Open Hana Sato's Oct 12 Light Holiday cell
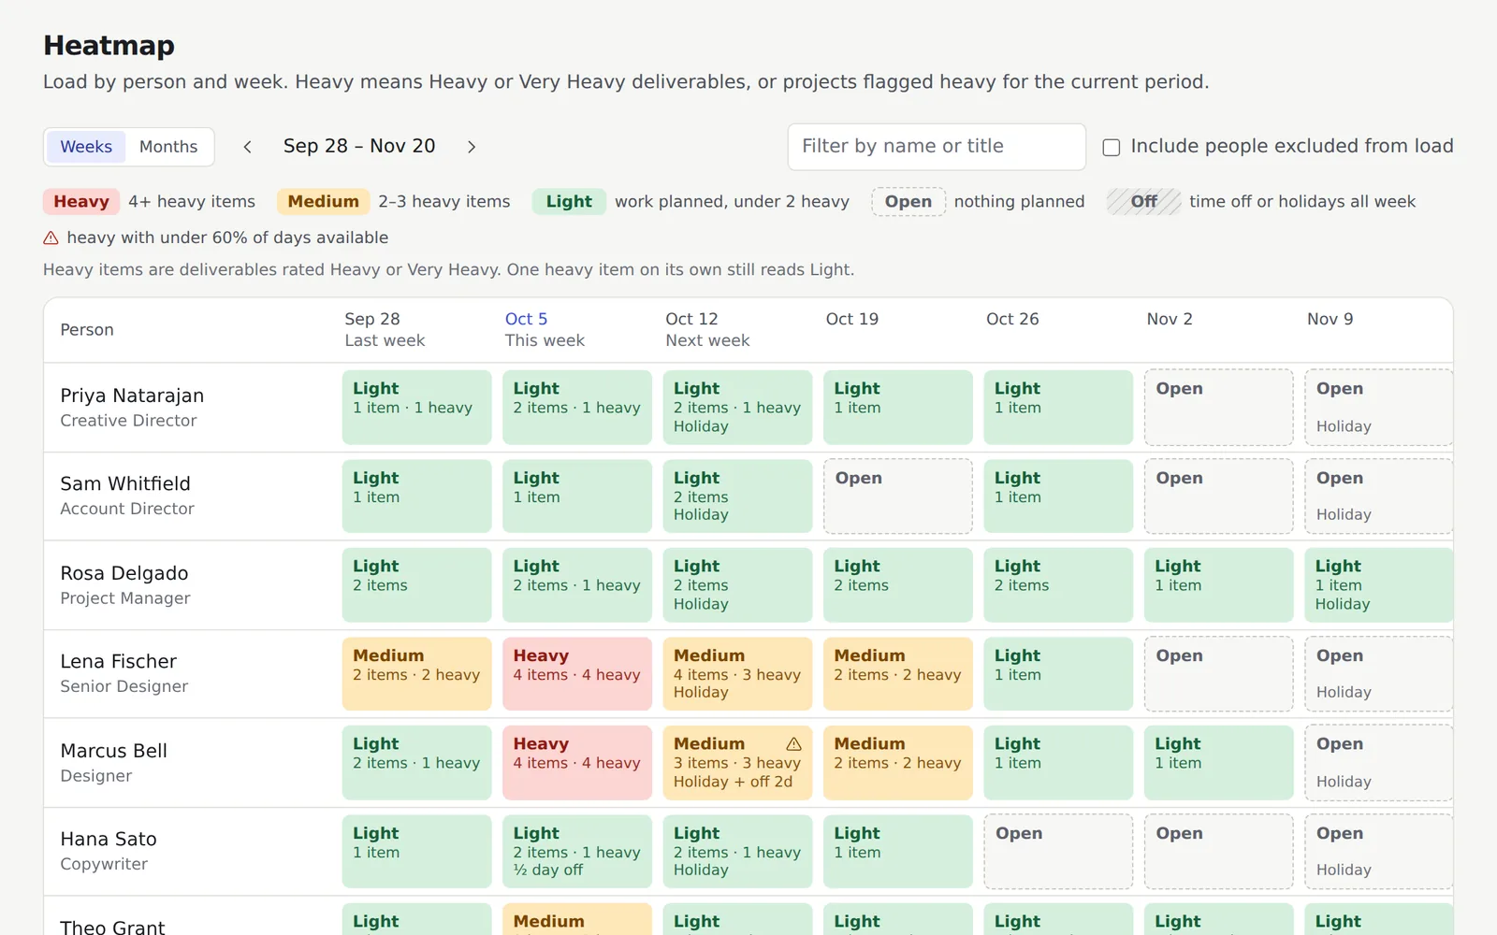 point(737,852)
